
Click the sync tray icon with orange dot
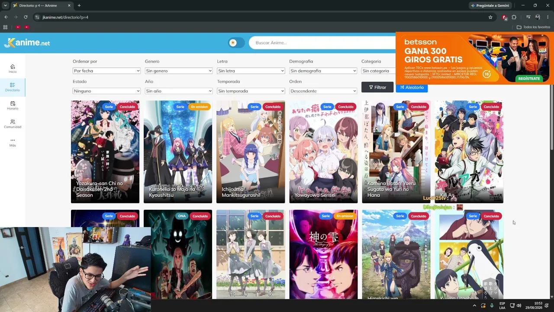pos(483,305)
